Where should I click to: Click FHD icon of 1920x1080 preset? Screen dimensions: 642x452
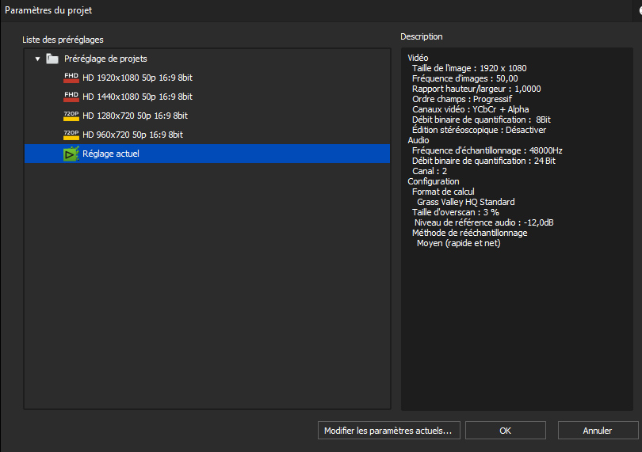pos(71,78)
